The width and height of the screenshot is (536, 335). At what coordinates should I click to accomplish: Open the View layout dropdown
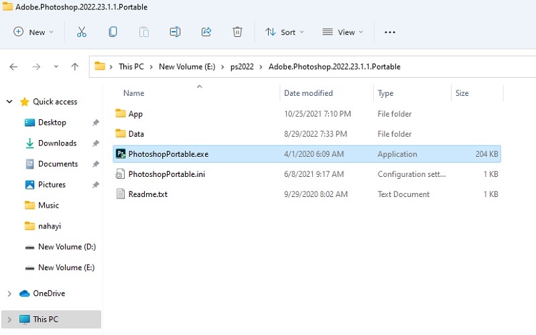pyautogui.click(x=342, y=31)
